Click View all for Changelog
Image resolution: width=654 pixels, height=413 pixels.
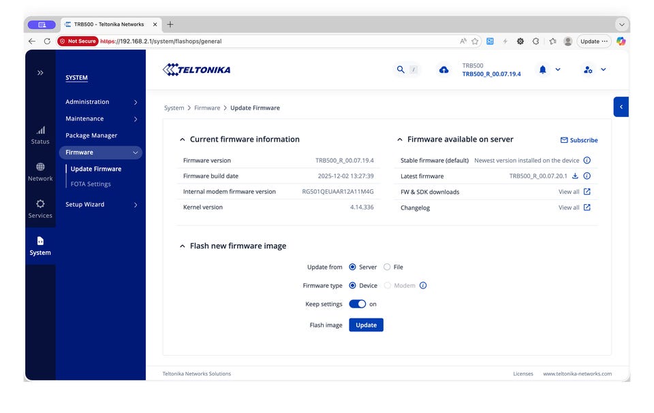pyautogui.click(x=569, y=208)
